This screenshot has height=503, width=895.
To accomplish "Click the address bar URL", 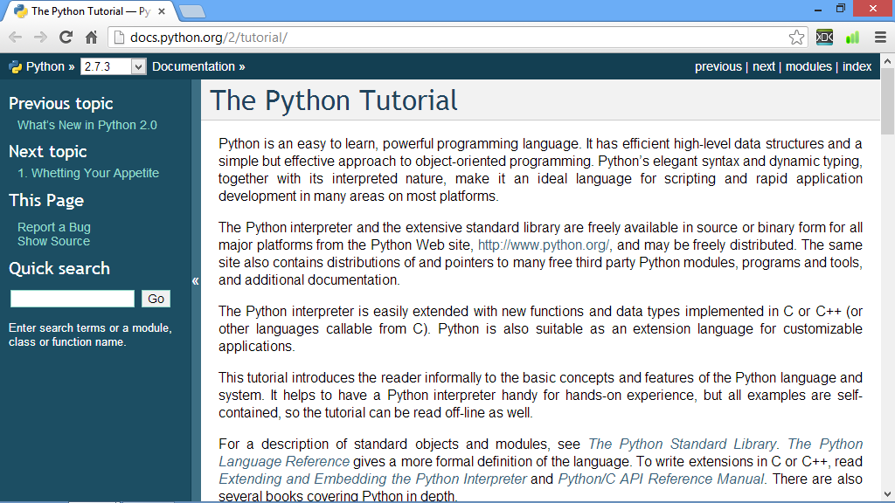I will [x=209, y=38].
